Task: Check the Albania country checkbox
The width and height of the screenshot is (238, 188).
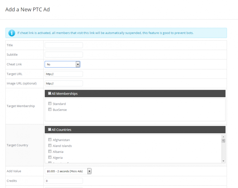Action: coord(50,151)
